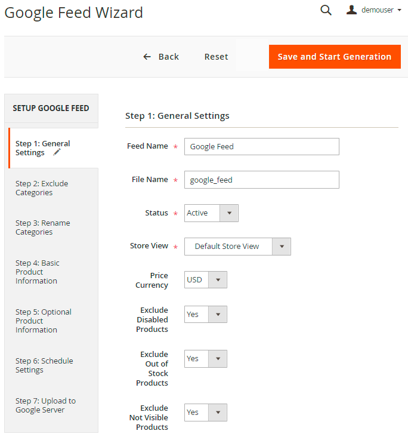This screenshot has width=408, height=437.
Task: Go to Step 6: Schedule Settings
Action: (44, 365)
